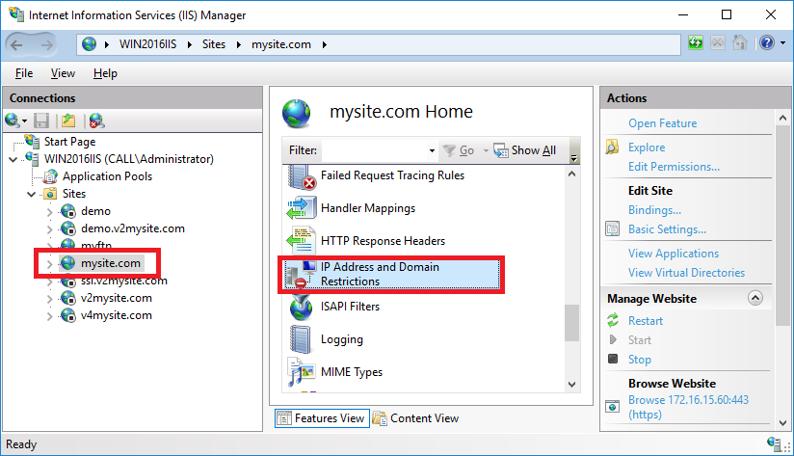Click the Delete Connection icon
Screen dimensions: 794x456
pos(96,121)
